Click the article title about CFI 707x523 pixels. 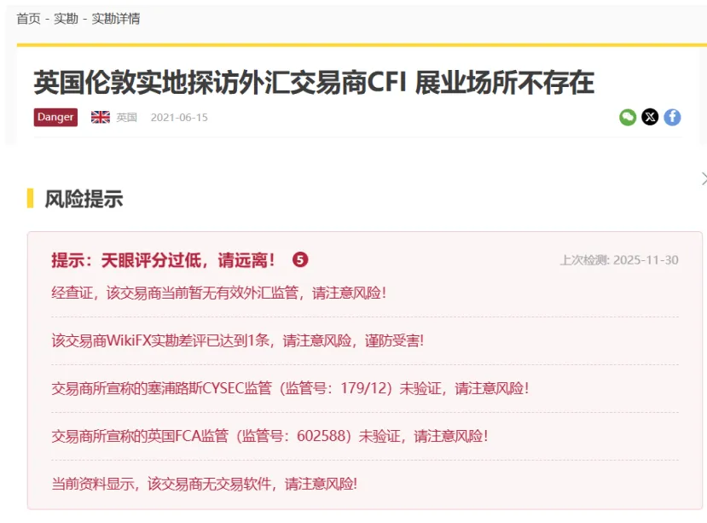[x=314, y=83]
